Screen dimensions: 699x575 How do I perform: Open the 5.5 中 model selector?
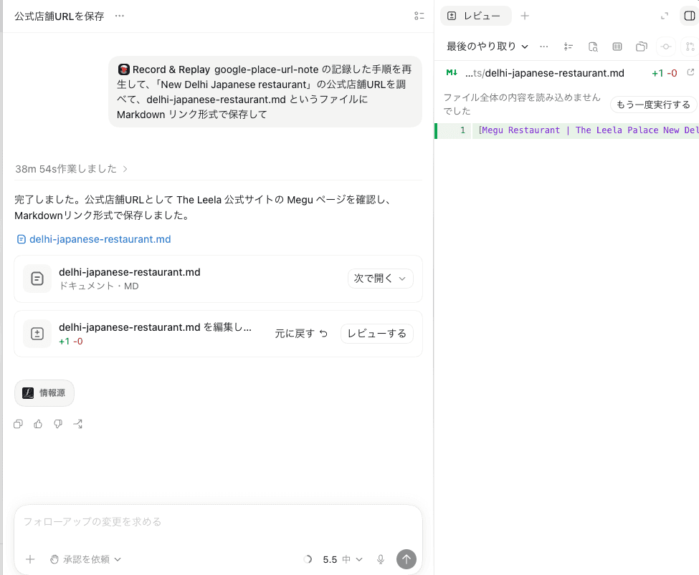pos(343,559)
